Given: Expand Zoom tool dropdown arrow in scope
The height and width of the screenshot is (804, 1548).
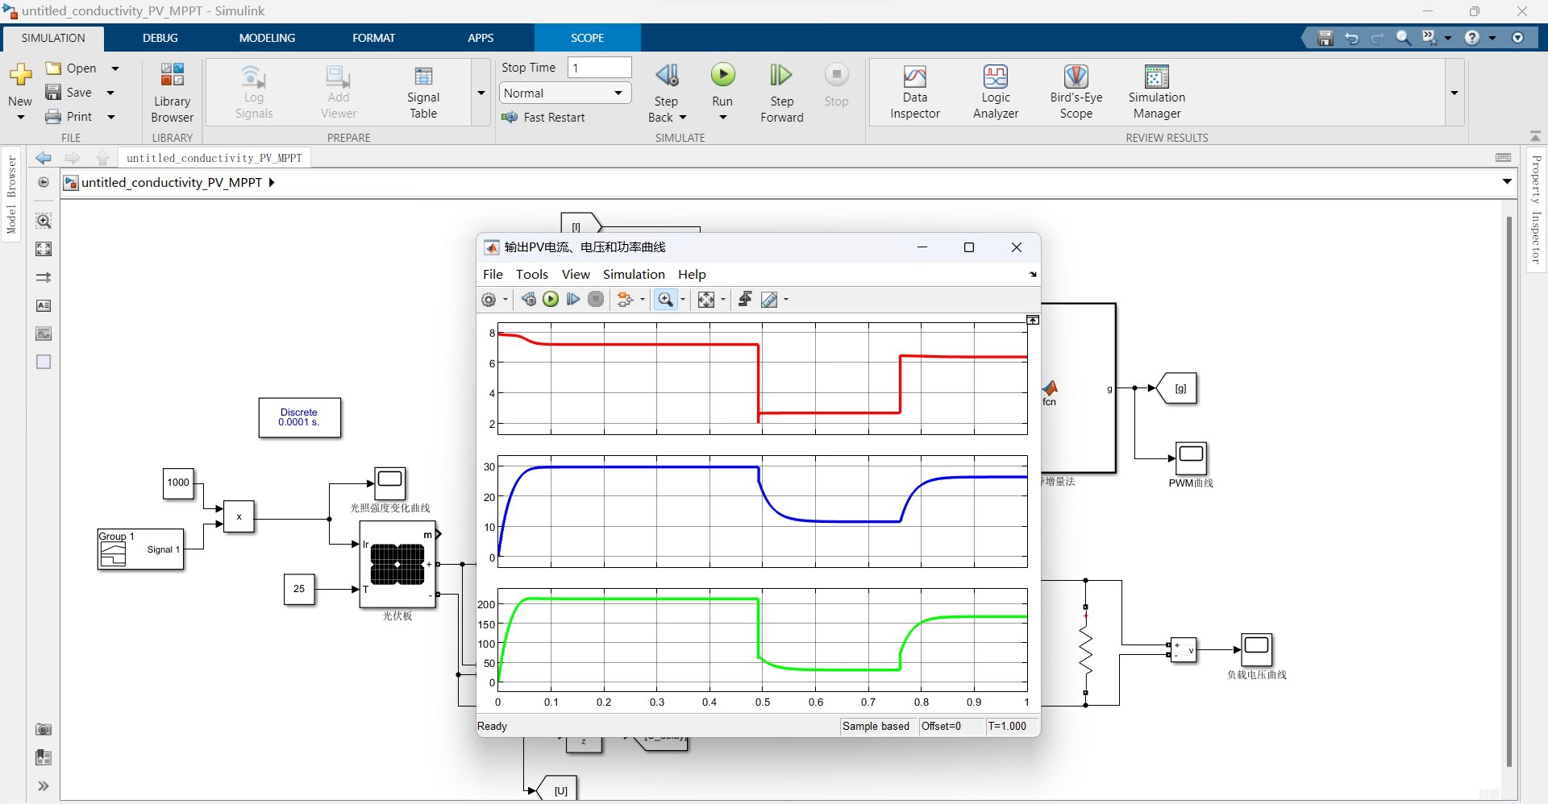Looking at the screenshot, I should (683, 300).
